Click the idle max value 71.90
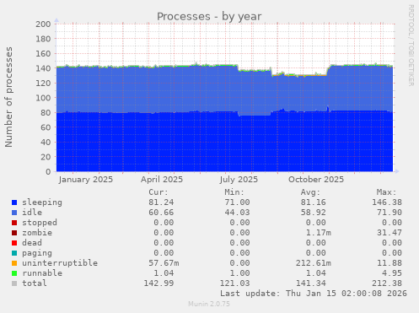 [x=389, y=213]
